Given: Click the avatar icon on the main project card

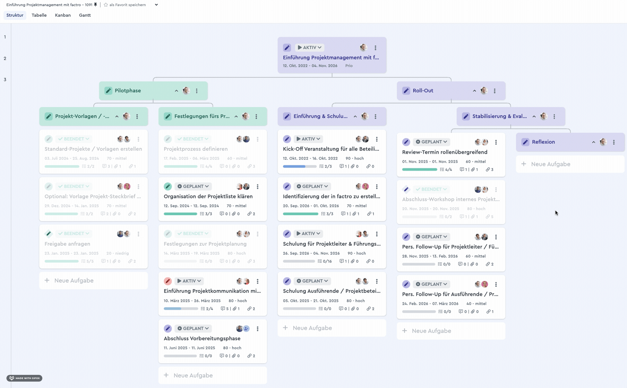Looking at the screenshot, I should (363, 48).
